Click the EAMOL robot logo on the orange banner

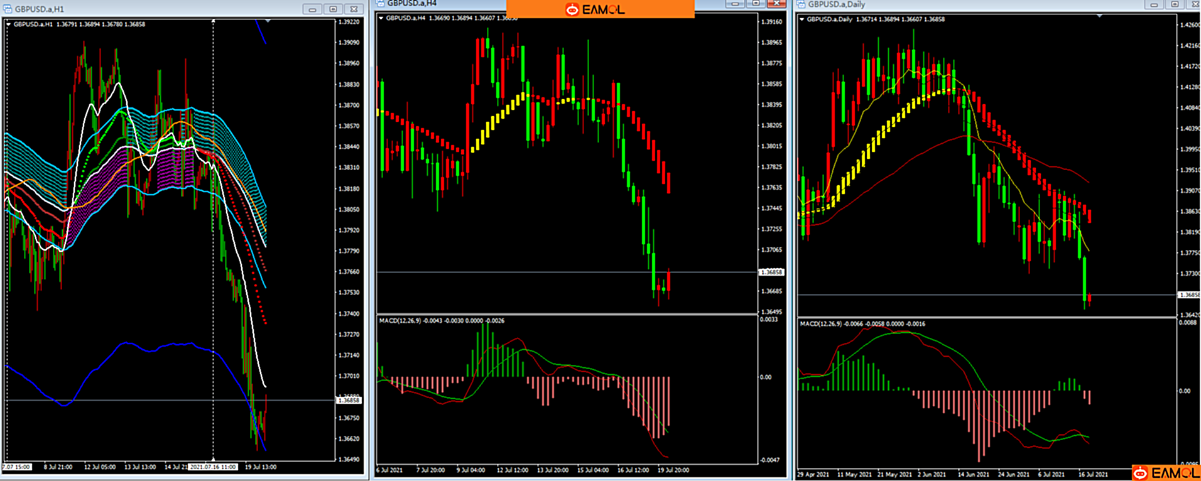pos(572,9)
